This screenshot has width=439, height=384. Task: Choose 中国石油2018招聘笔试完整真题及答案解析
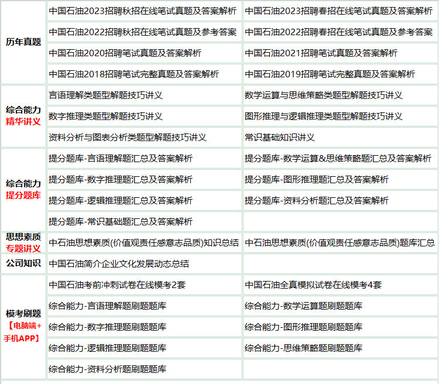click(x=133, y=74)
